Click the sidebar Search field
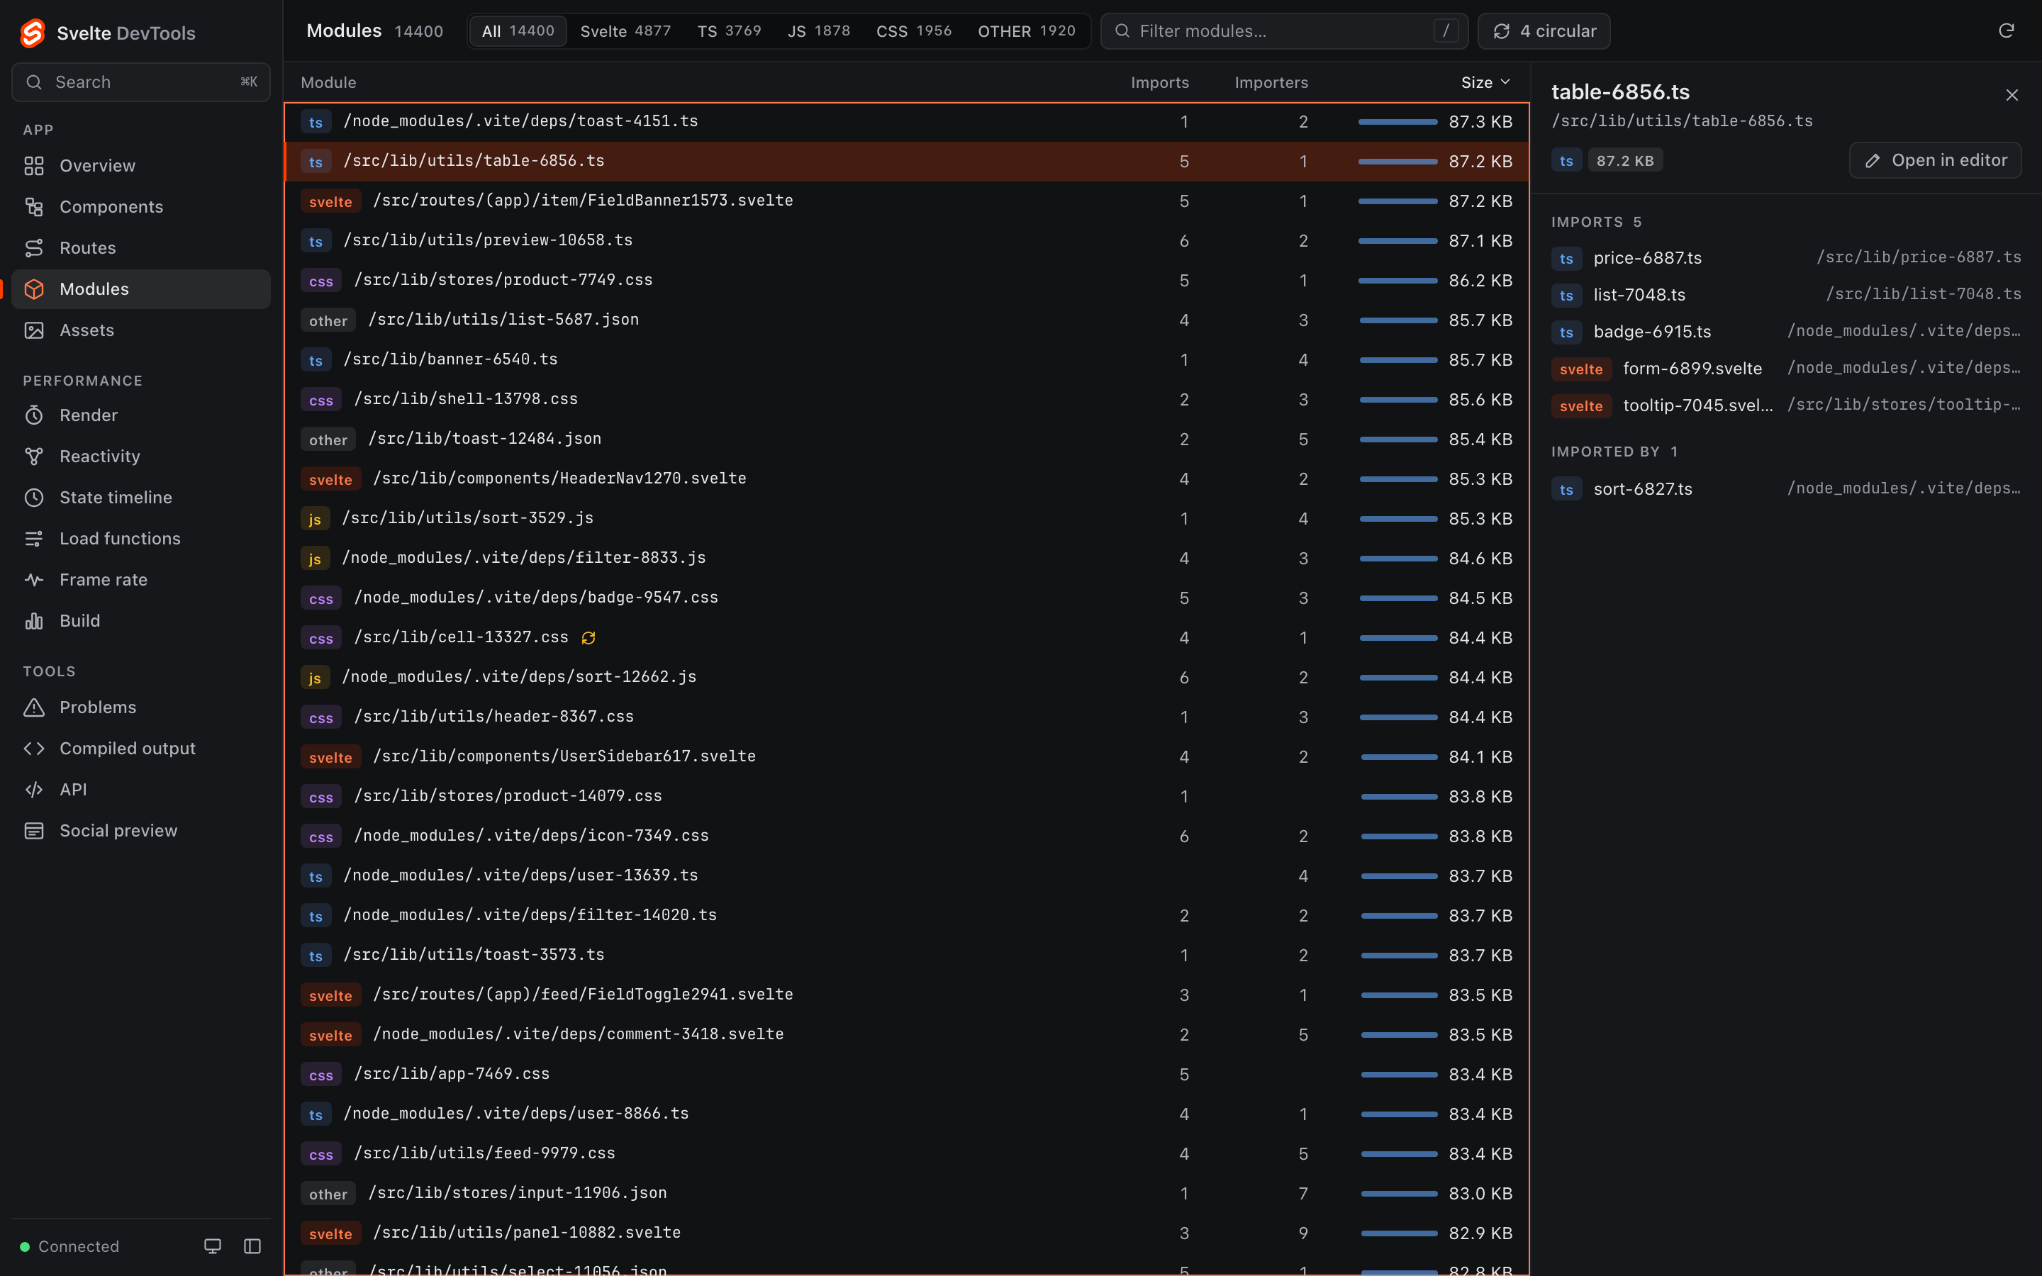 click(x=141, y=82)
